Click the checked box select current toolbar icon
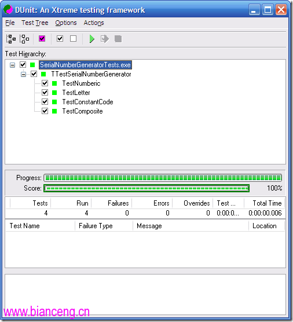 click(60, 39)
